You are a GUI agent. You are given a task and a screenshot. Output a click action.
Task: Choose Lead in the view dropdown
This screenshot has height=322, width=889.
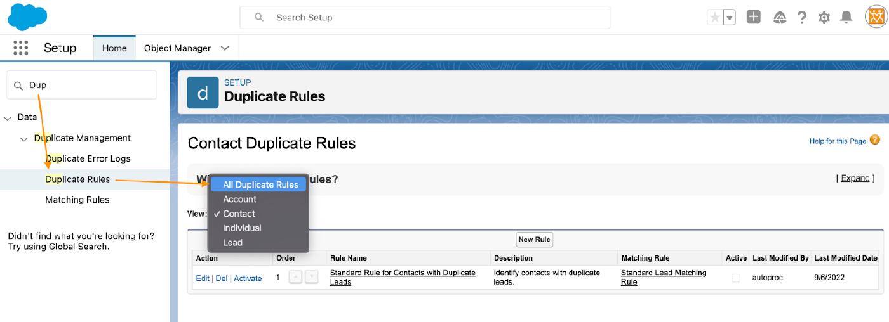click(233, 242)
